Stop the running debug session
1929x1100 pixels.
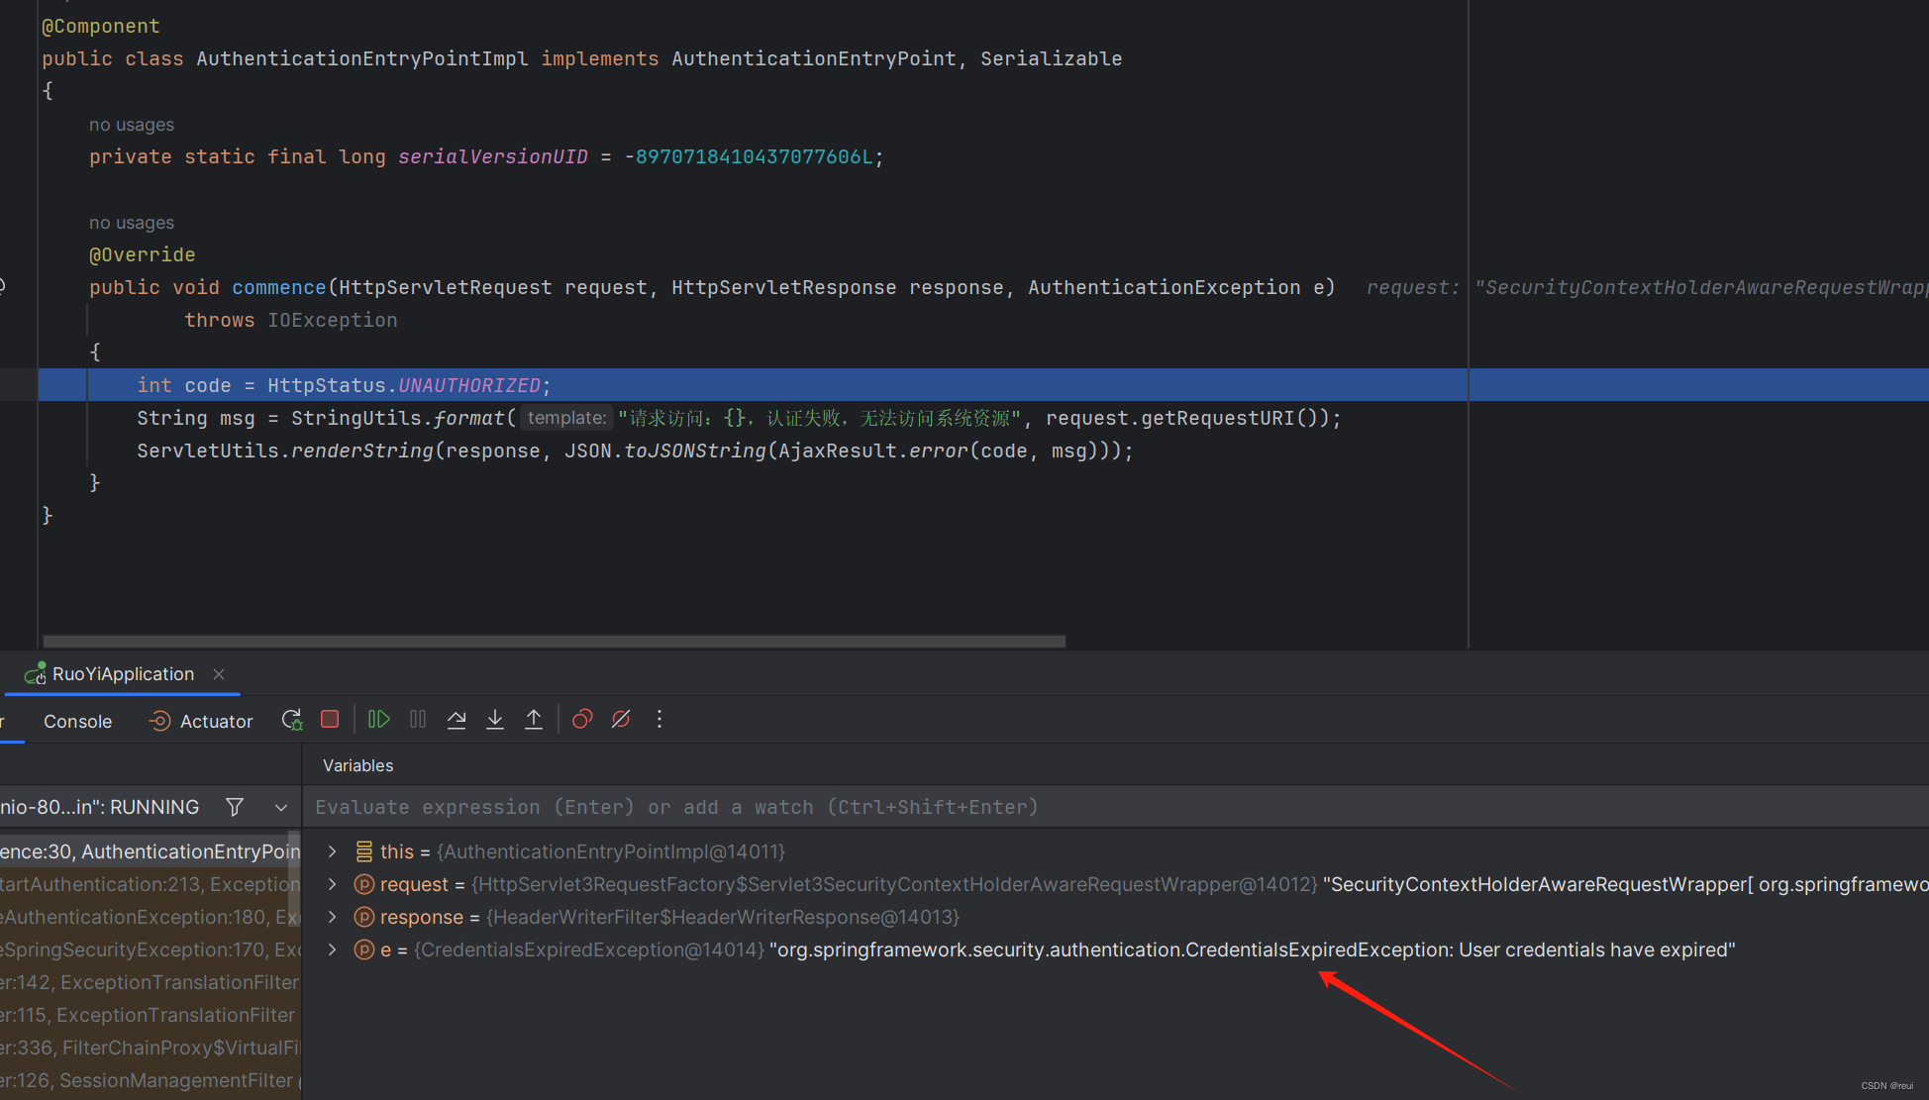click(330, 720)
